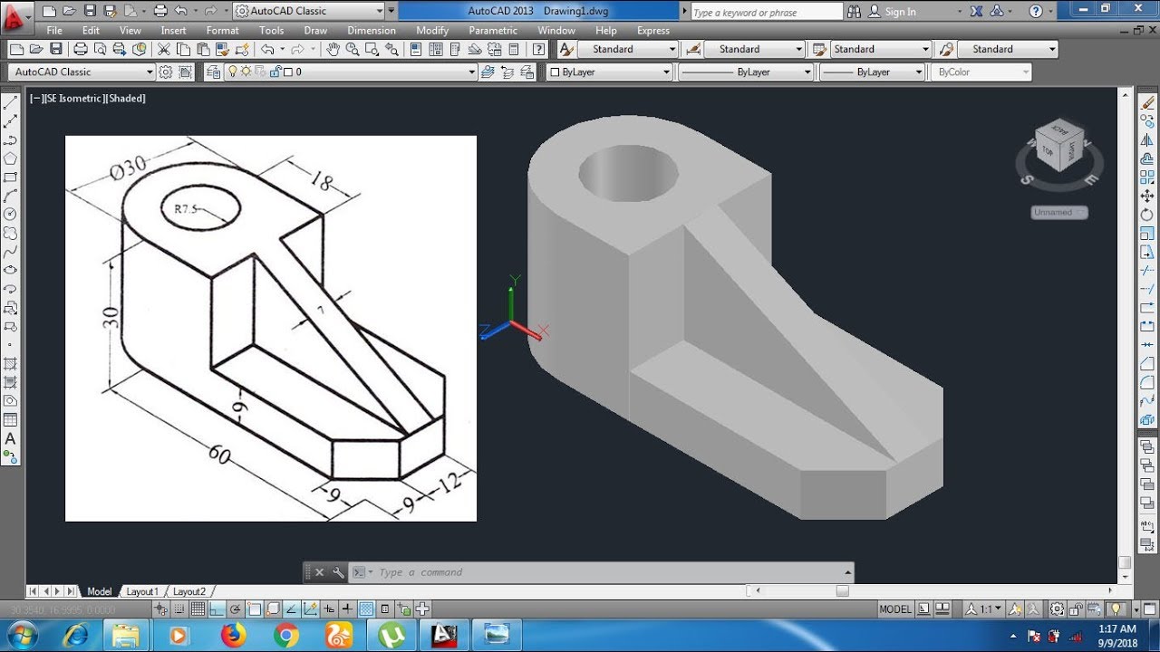Image resolution: width=1160 pixels, height=652 pixels.
Task: Toggle Polar Tracking in status bar
Action: click(x=236, y=609)
